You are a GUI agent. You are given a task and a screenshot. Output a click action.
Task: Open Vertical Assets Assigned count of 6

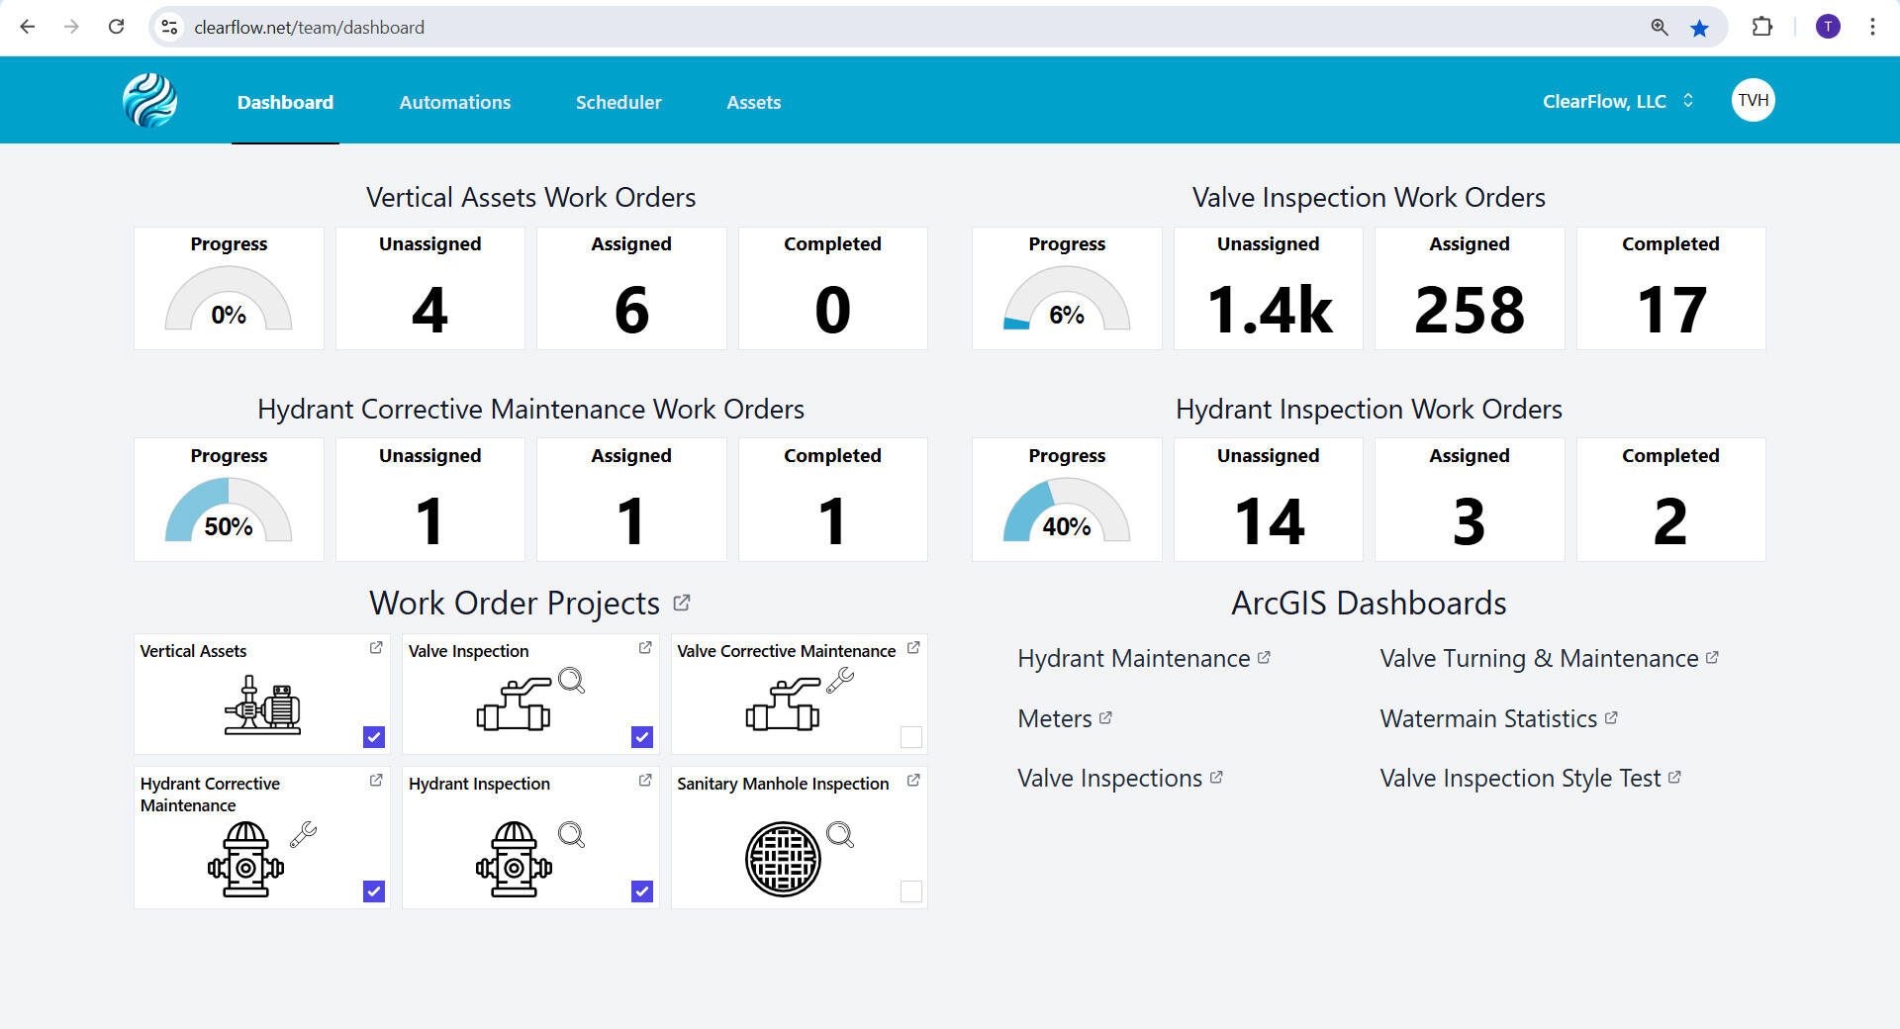[x=631, y=288]
